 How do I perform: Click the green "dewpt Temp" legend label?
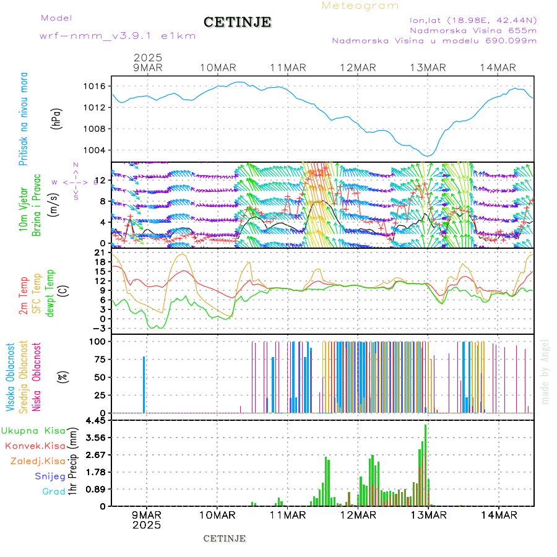[x=50, y=293]
